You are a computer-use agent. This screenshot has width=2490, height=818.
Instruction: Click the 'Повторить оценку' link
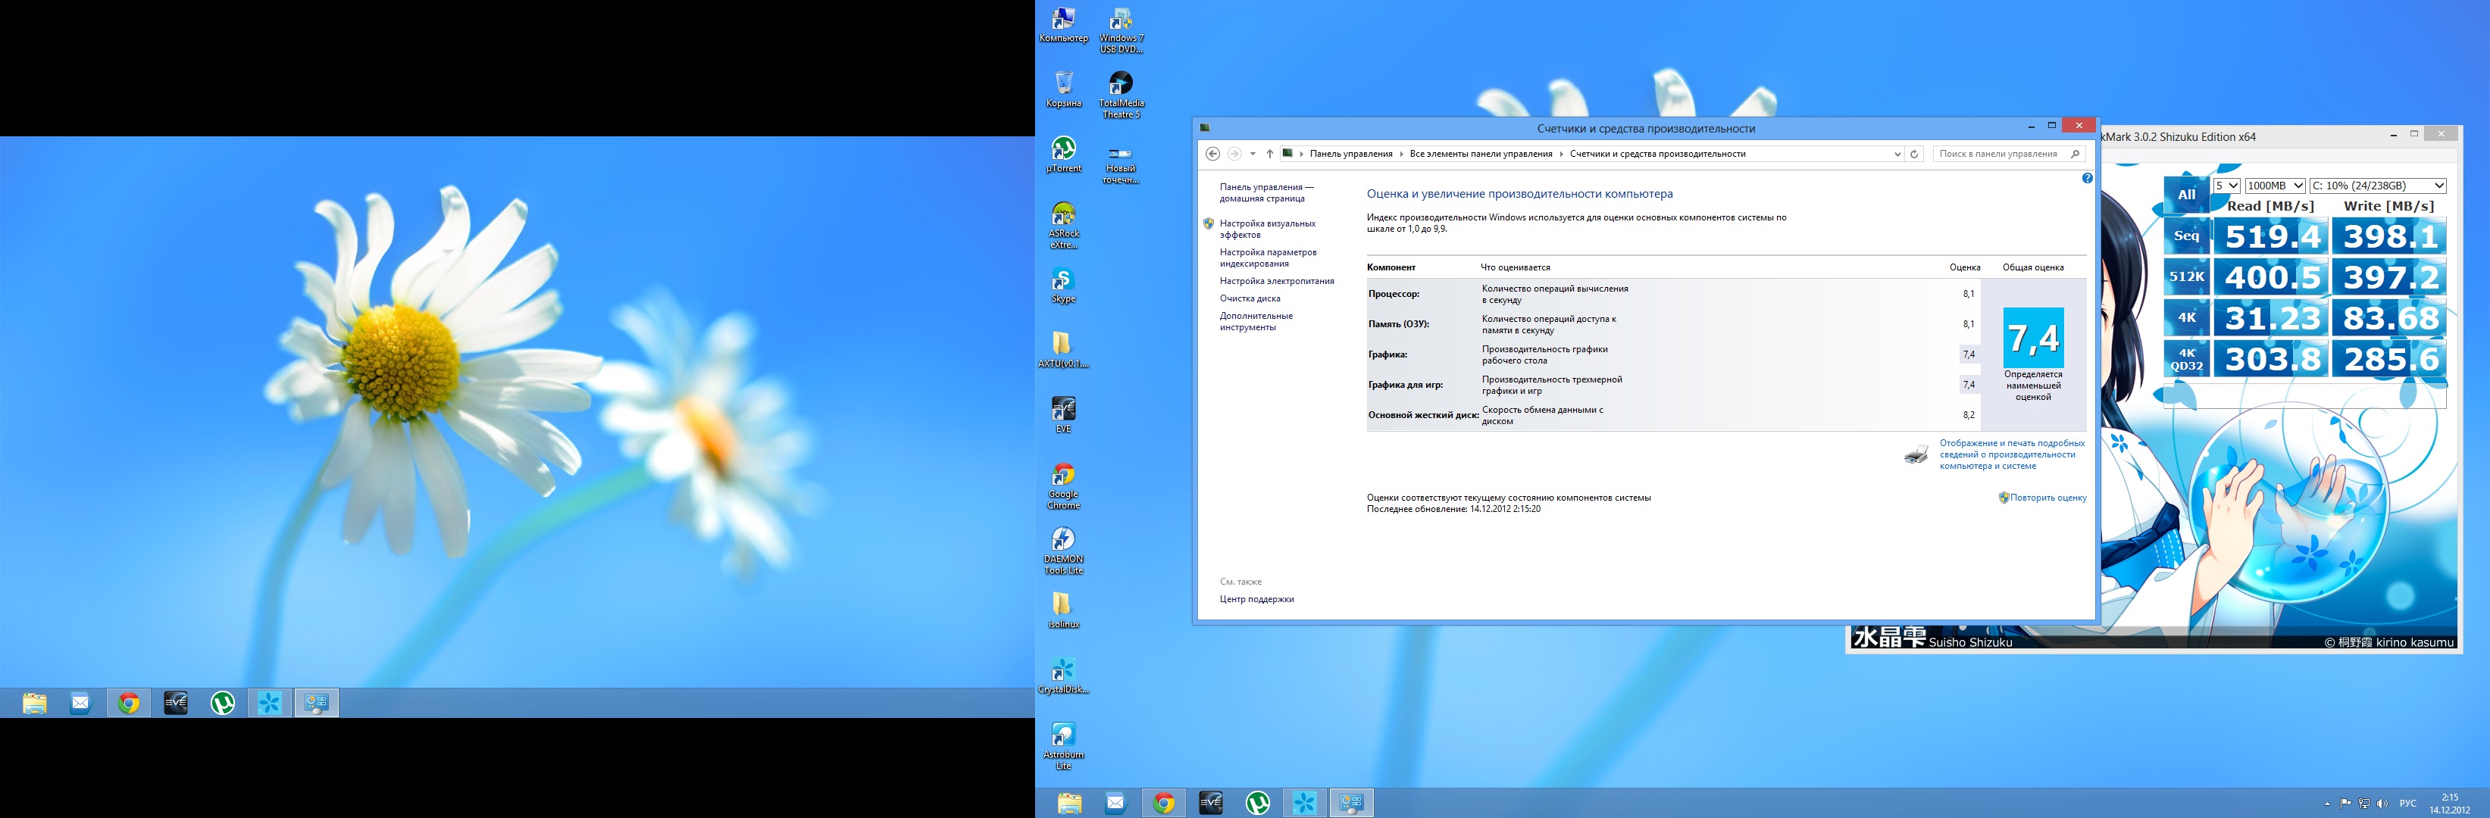pos(2047,498)
